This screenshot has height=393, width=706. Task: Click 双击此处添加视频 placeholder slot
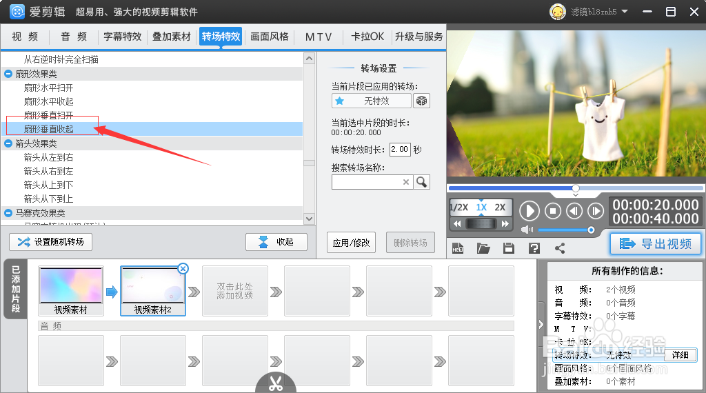[x=234, y=291]
